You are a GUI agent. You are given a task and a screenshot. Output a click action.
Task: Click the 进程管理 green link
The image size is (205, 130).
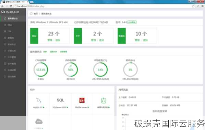(x=63, y=52)
